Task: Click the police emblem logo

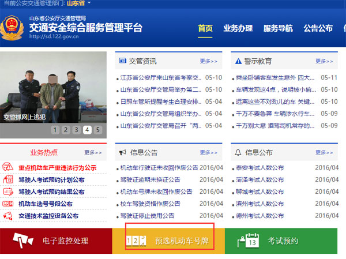Action: click(12, 28)
